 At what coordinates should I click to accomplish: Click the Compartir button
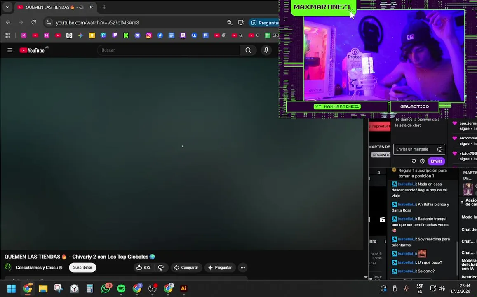point(186,267)
